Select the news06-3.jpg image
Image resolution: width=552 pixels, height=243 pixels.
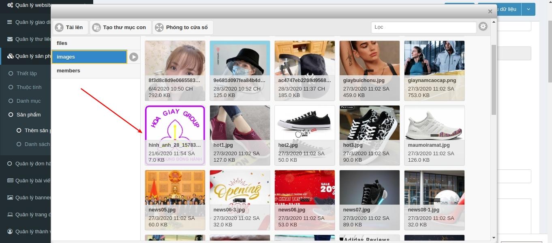240,200
